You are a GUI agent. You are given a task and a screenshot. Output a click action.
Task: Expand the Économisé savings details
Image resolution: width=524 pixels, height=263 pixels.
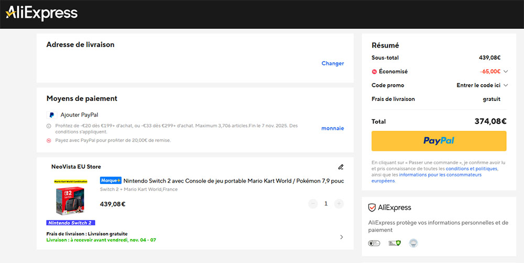tap(506, 72)
